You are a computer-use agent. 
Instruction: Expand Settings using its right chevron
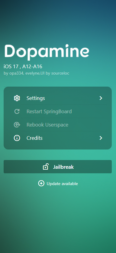(x=101, y=98)
